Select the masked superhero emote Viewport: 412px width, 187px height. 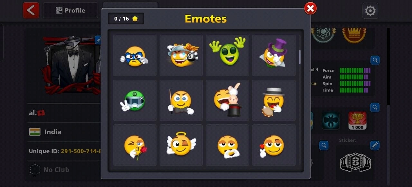click(135, 56)
